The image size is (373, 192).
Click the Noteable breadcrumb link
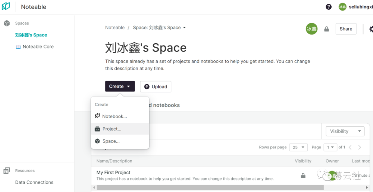click(x=115, y=28)
